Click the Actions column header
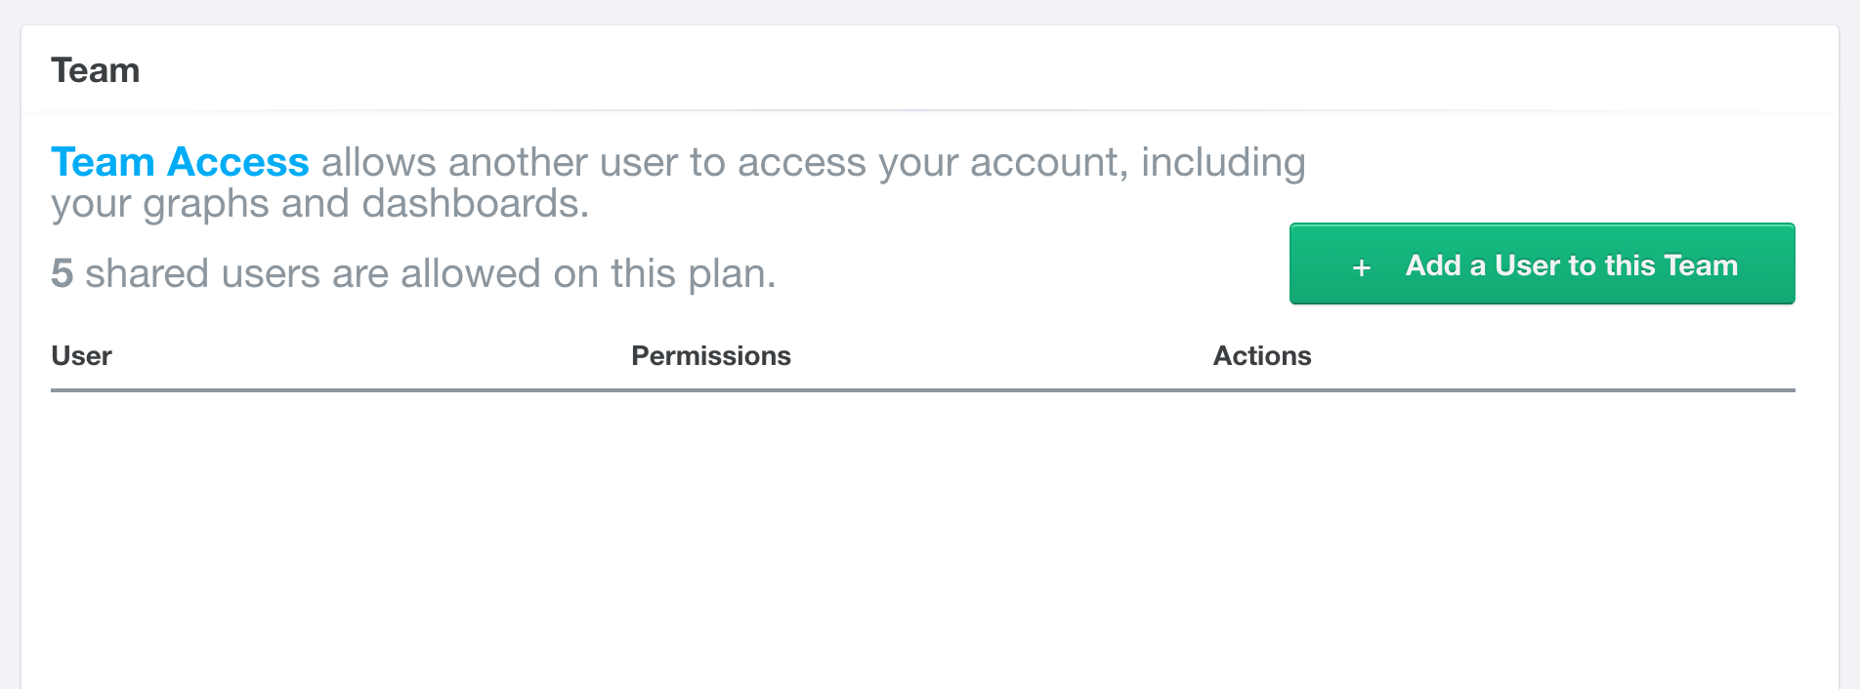This screenshot has width=1860, height=689. click(1262, 355)
